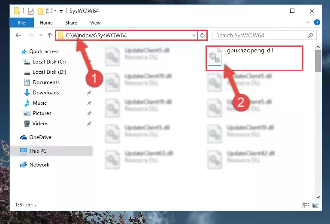
Task: Open the address bar history dropdown
Action: tap(194, 35)
